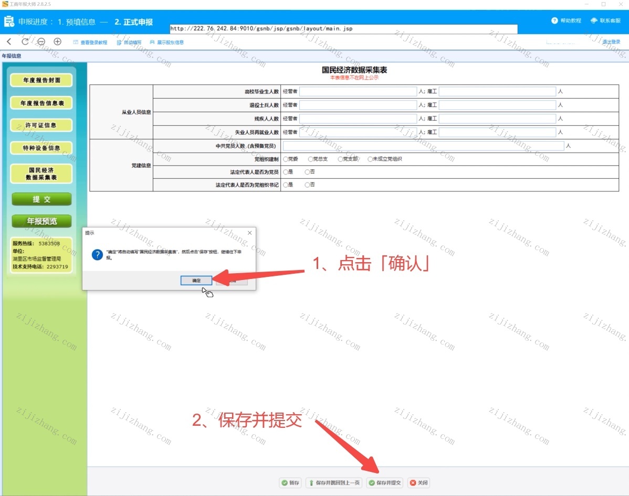The height and width of the screenshot is (496, 629).
Task: Click the 1. 预填信息 progress step
Action: pyautogui.click(x=77, y=22)
